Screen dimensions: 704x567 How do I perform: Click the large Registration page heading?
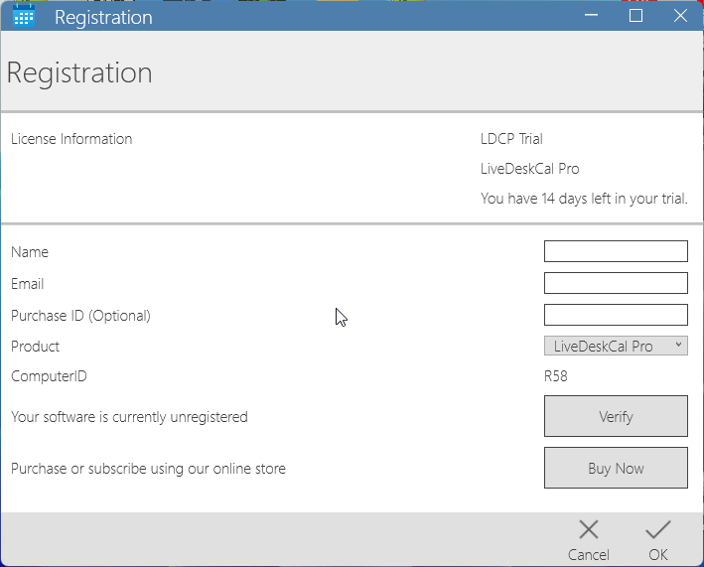[79, 72]
